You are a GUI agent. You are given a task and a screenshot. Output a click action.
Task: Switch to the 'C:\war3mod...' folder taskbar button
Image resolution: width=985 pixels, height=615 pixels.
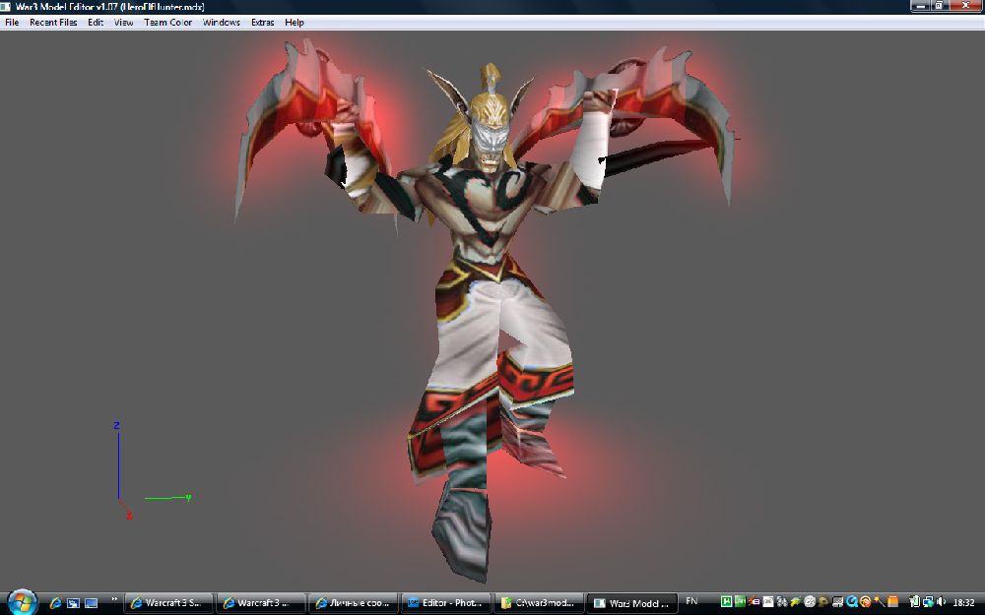(x=539, y=603)
